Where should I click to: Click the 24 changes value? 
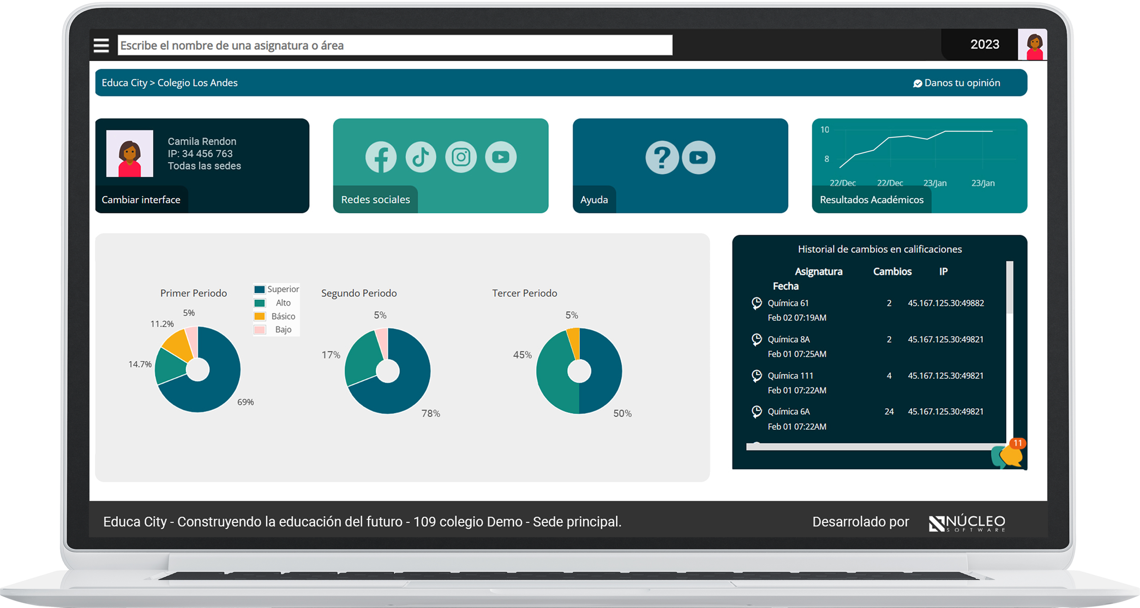coord(889,412)
